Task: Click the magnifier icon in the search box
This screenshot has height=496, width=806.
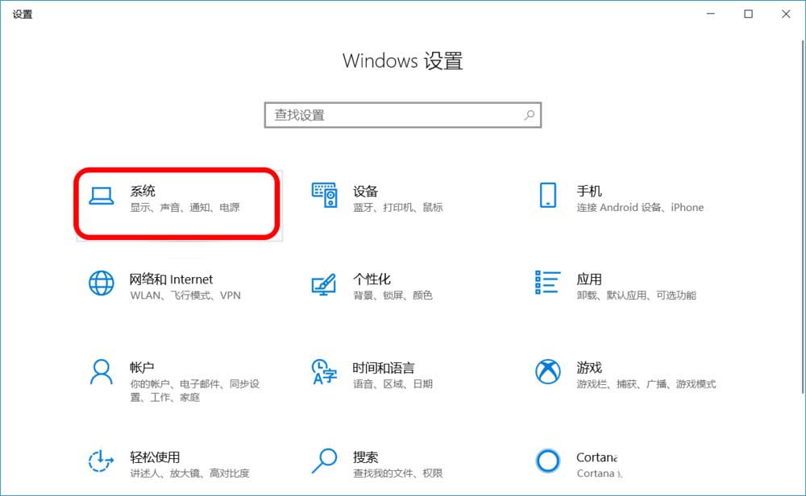Action: coord(530,115)
